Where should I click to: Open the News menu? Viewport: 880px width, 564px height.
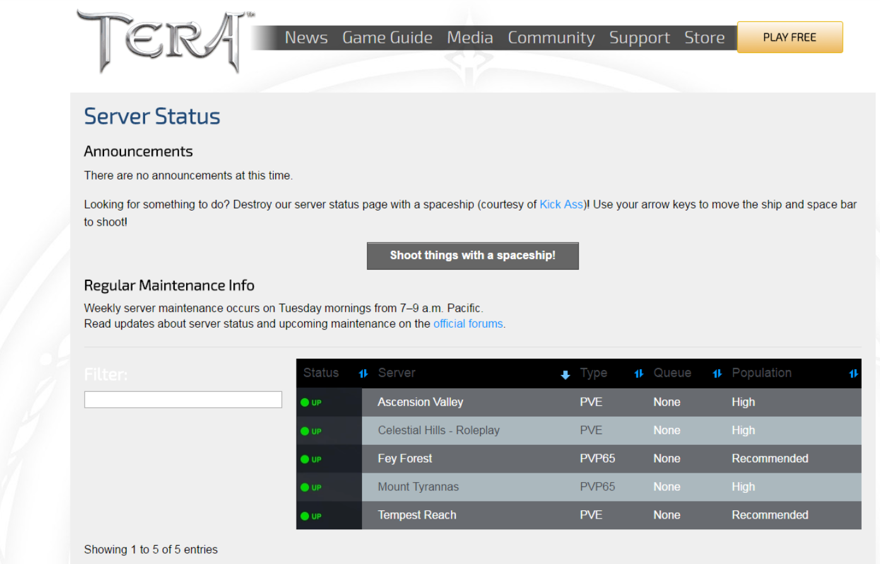tap(306, 38)
